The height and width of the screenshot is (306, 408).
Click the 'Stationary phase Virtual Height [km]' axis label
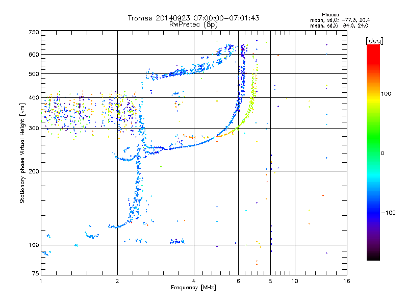pos(22,153)
